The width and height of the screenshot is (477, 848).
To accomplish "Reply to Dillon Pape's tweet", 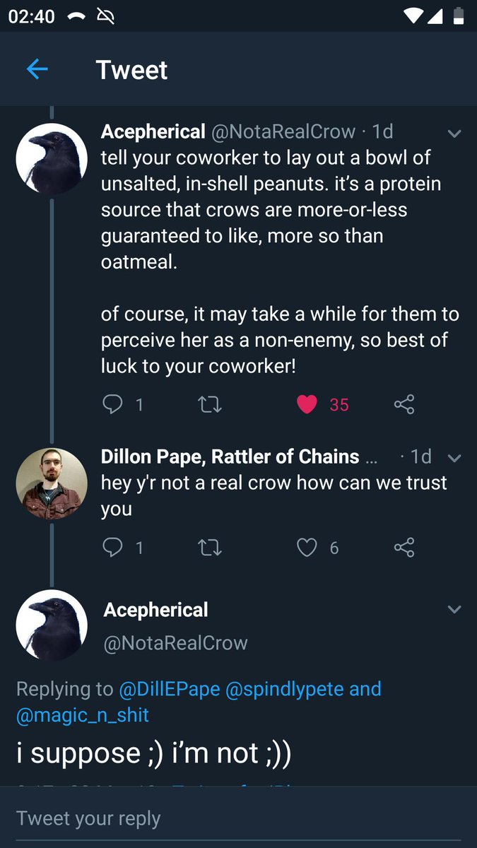I will tap(112, 548).
